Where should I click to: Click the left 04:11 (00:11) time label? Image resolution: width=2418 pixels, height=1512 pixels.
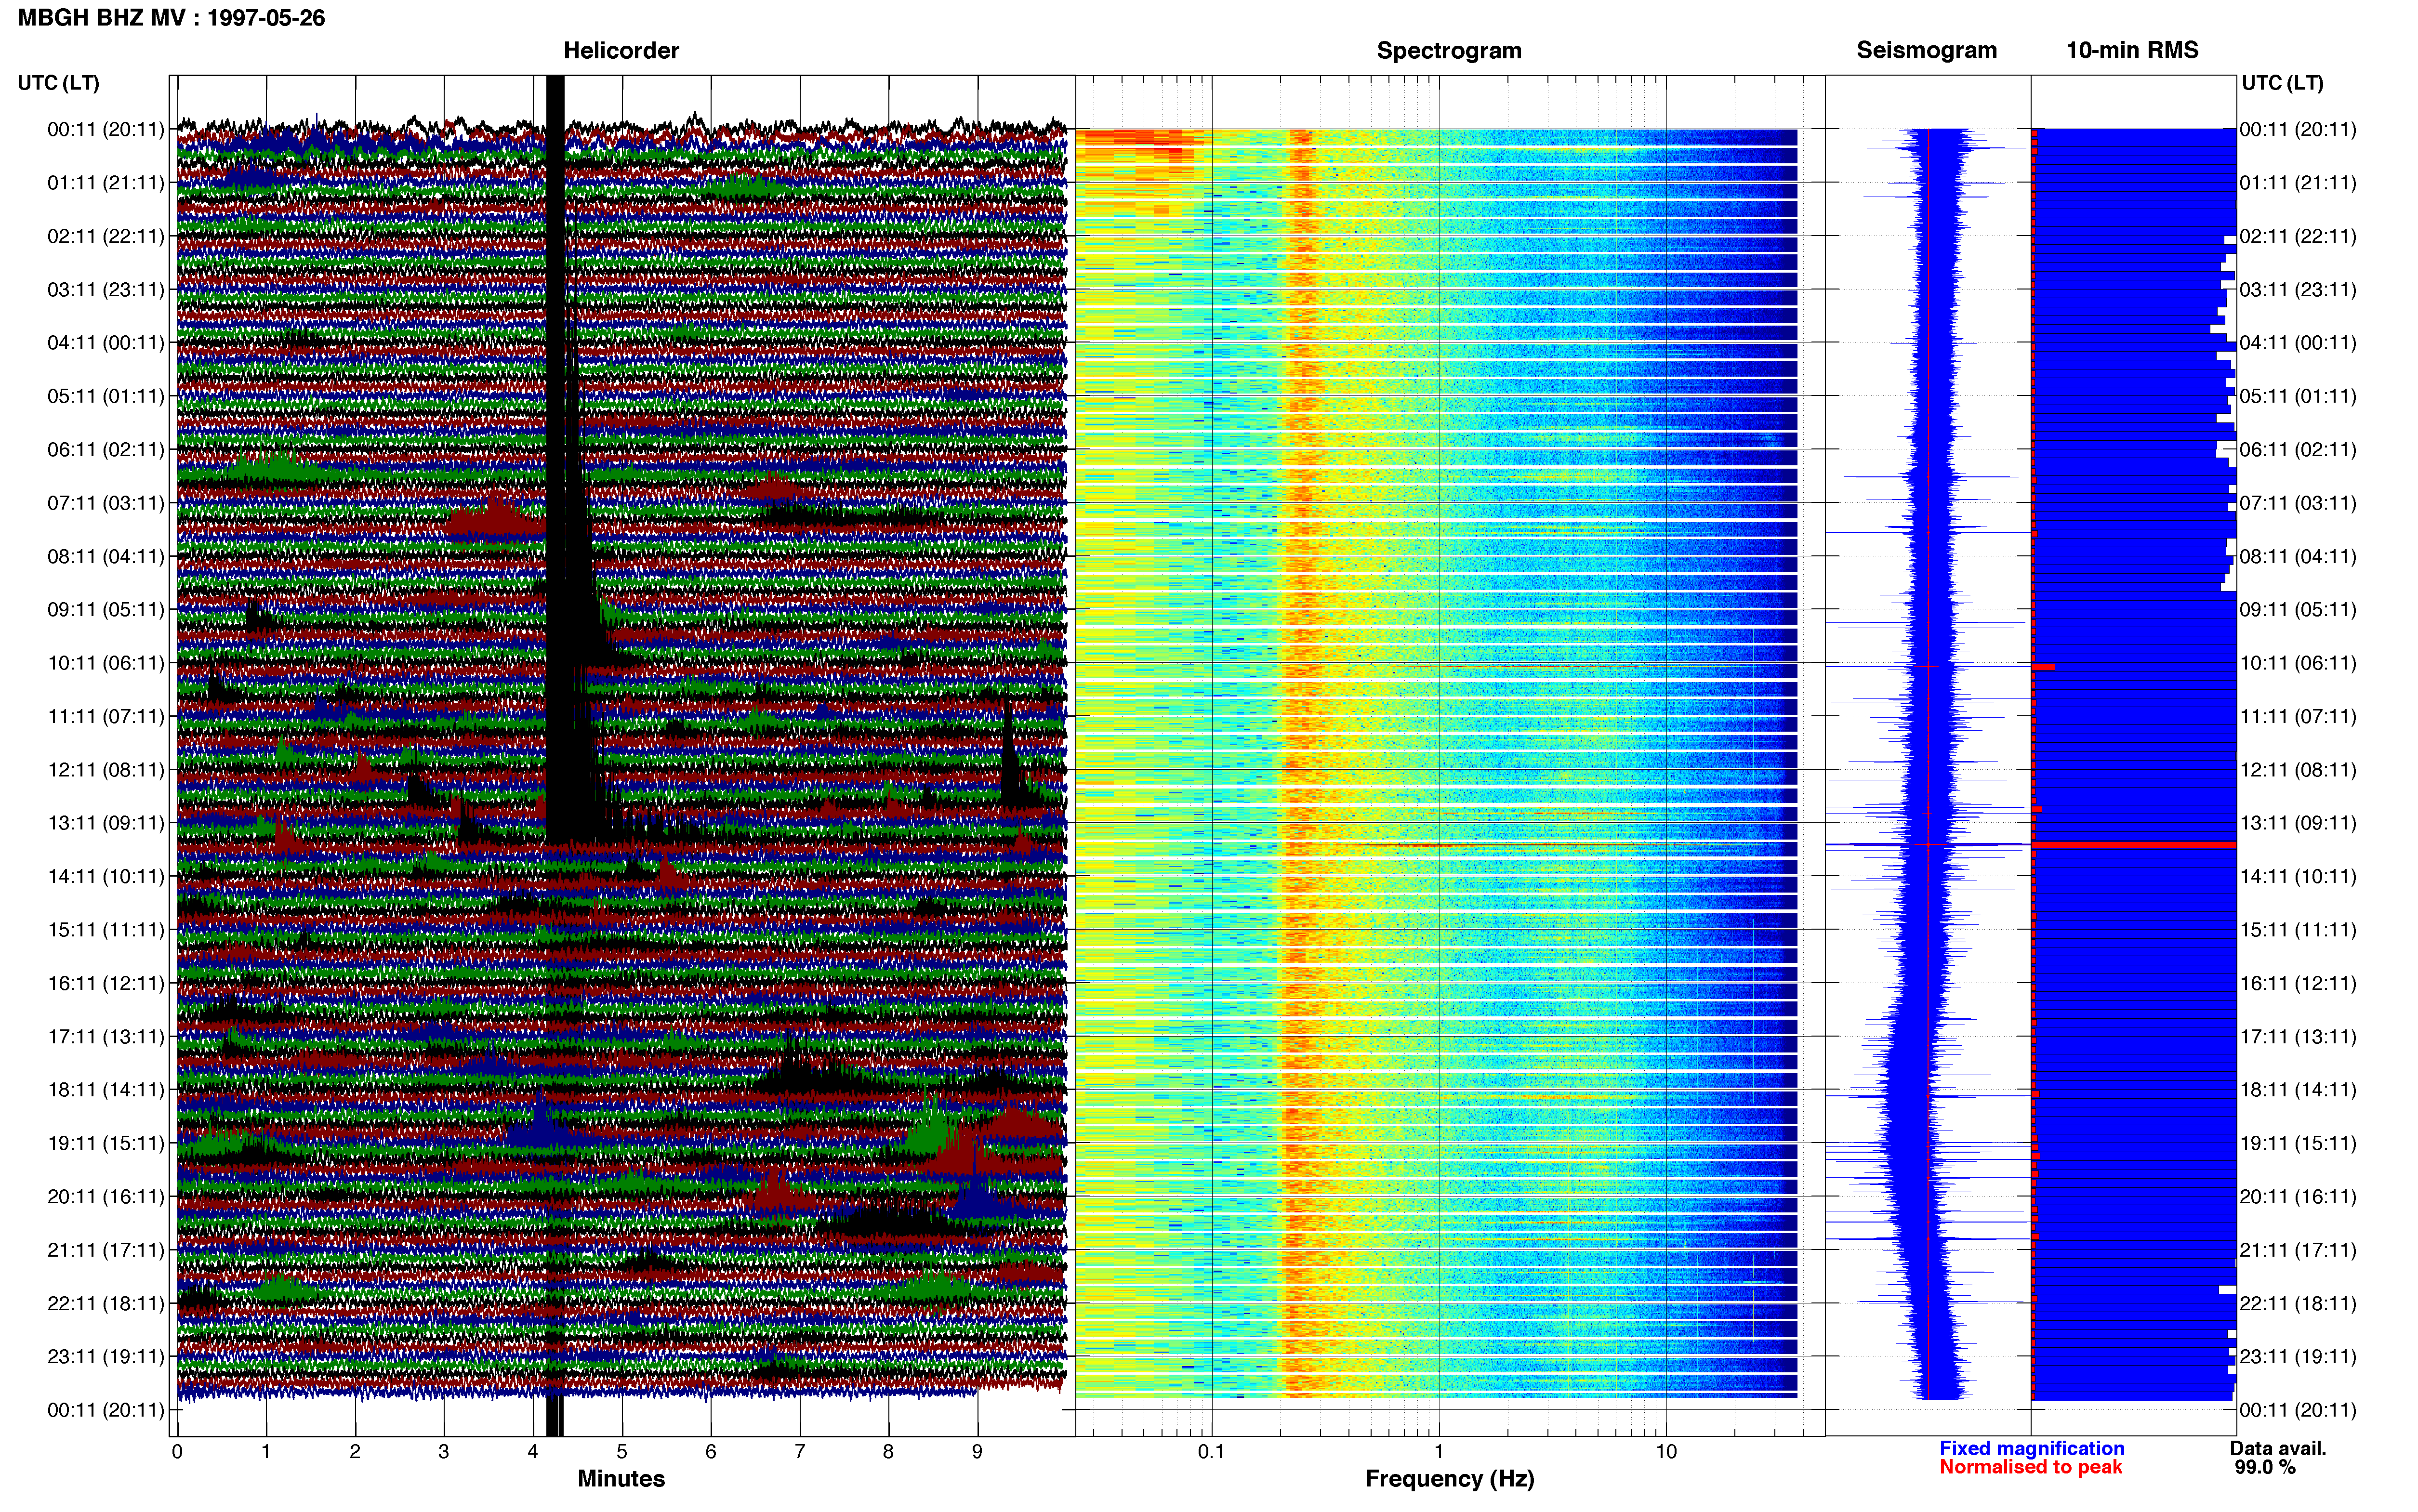(x=106, y=343)
